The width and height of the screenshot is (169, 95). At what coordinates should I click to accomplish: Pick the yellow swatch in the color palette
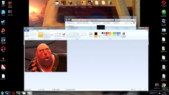coord(112,33)
